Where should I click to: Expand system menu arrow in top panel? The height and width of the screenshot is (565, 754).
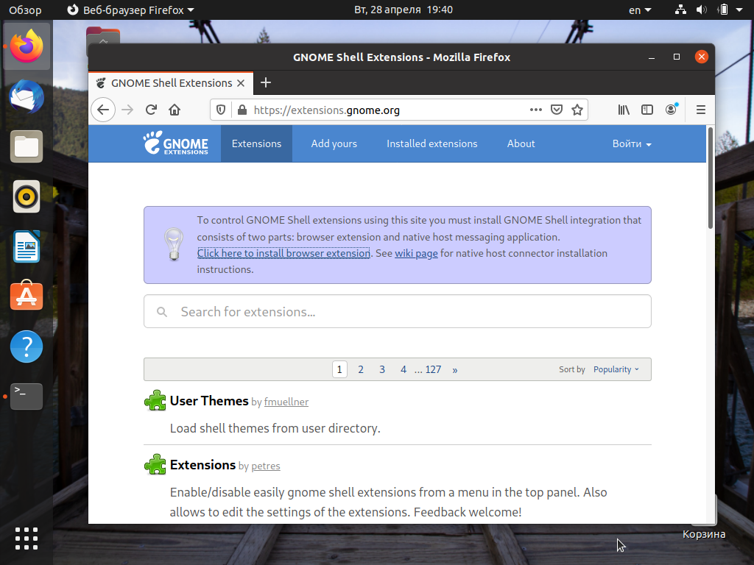[x=739, y=10]
